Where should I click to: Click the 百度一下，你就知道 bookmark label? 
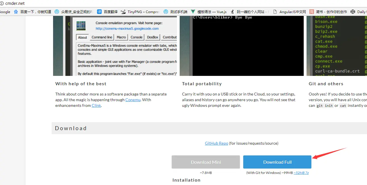[x=36, y=12]
